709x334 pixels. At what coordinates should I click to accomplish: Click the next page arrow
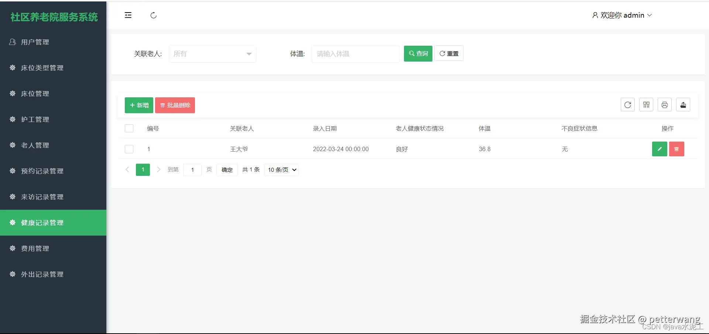coord(159,170)
